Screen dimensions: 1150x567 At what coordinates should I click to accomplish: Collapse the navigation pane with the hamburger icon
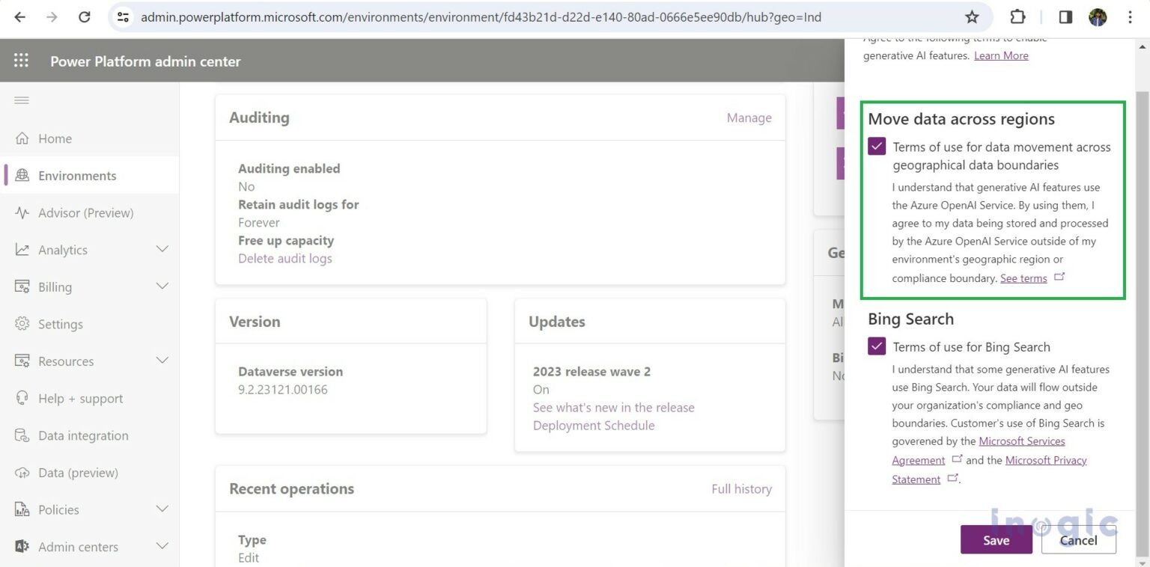coord(23,100)
